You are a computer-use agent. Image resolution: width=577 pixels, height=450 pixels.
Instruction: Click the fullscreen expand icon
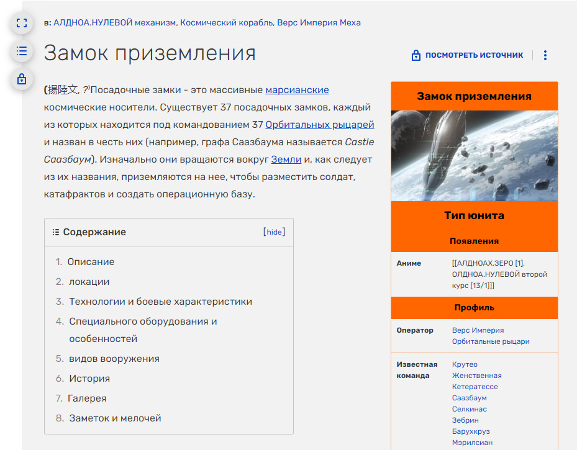click(22, 24)
